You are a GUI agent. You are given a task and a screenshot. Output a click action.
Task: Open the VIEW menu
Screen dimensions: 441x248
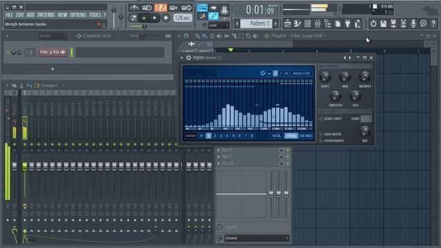63,15
